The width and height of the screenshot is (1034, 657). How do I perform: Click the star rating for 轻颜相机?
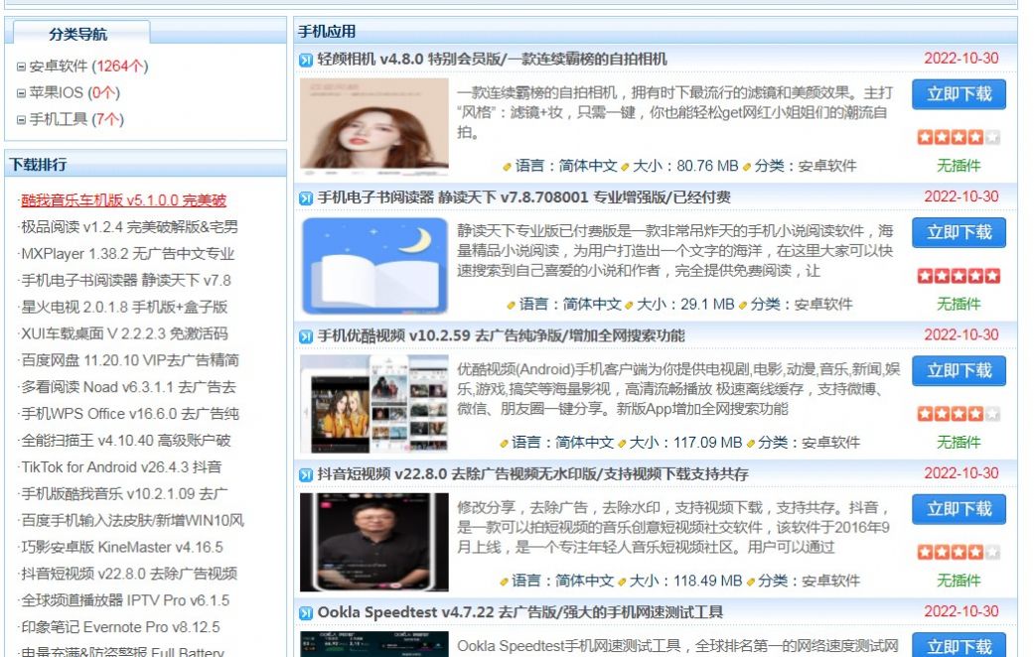tap(959, 137)
